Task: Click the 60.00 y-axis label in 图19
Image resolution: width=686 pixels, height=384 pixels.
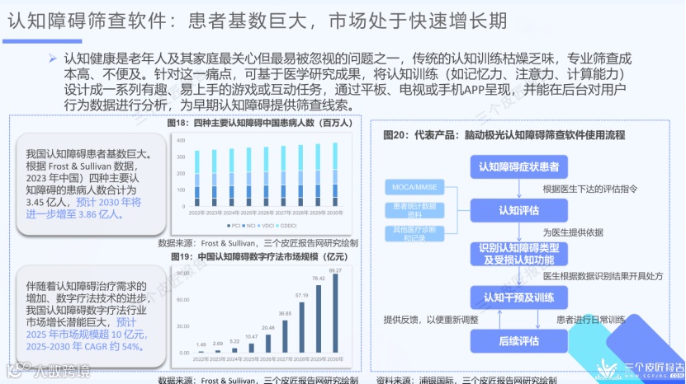Action: 183,300
